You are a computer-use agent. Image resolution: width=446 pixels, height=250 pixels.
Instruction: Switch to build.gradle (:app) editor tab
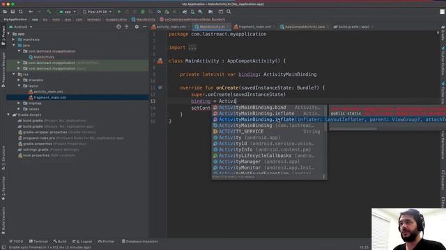click(353, 26)
